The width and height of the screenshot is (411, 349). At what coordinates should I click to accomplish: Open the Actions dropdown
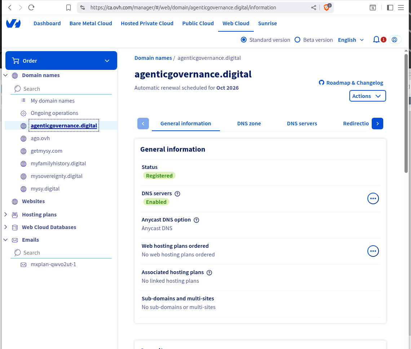click(x=367, y=96)
